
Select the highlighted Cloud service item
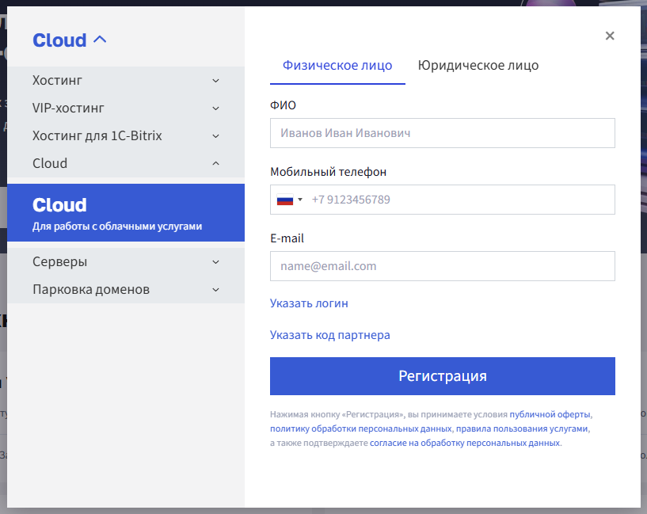pyautogui.click(x=126, y=212)
